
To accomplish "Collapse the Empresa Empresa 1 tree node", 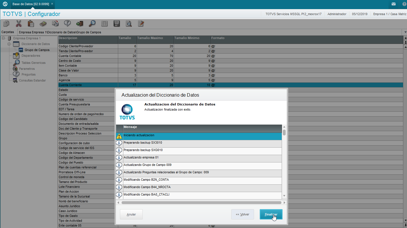I will point(3,38).
